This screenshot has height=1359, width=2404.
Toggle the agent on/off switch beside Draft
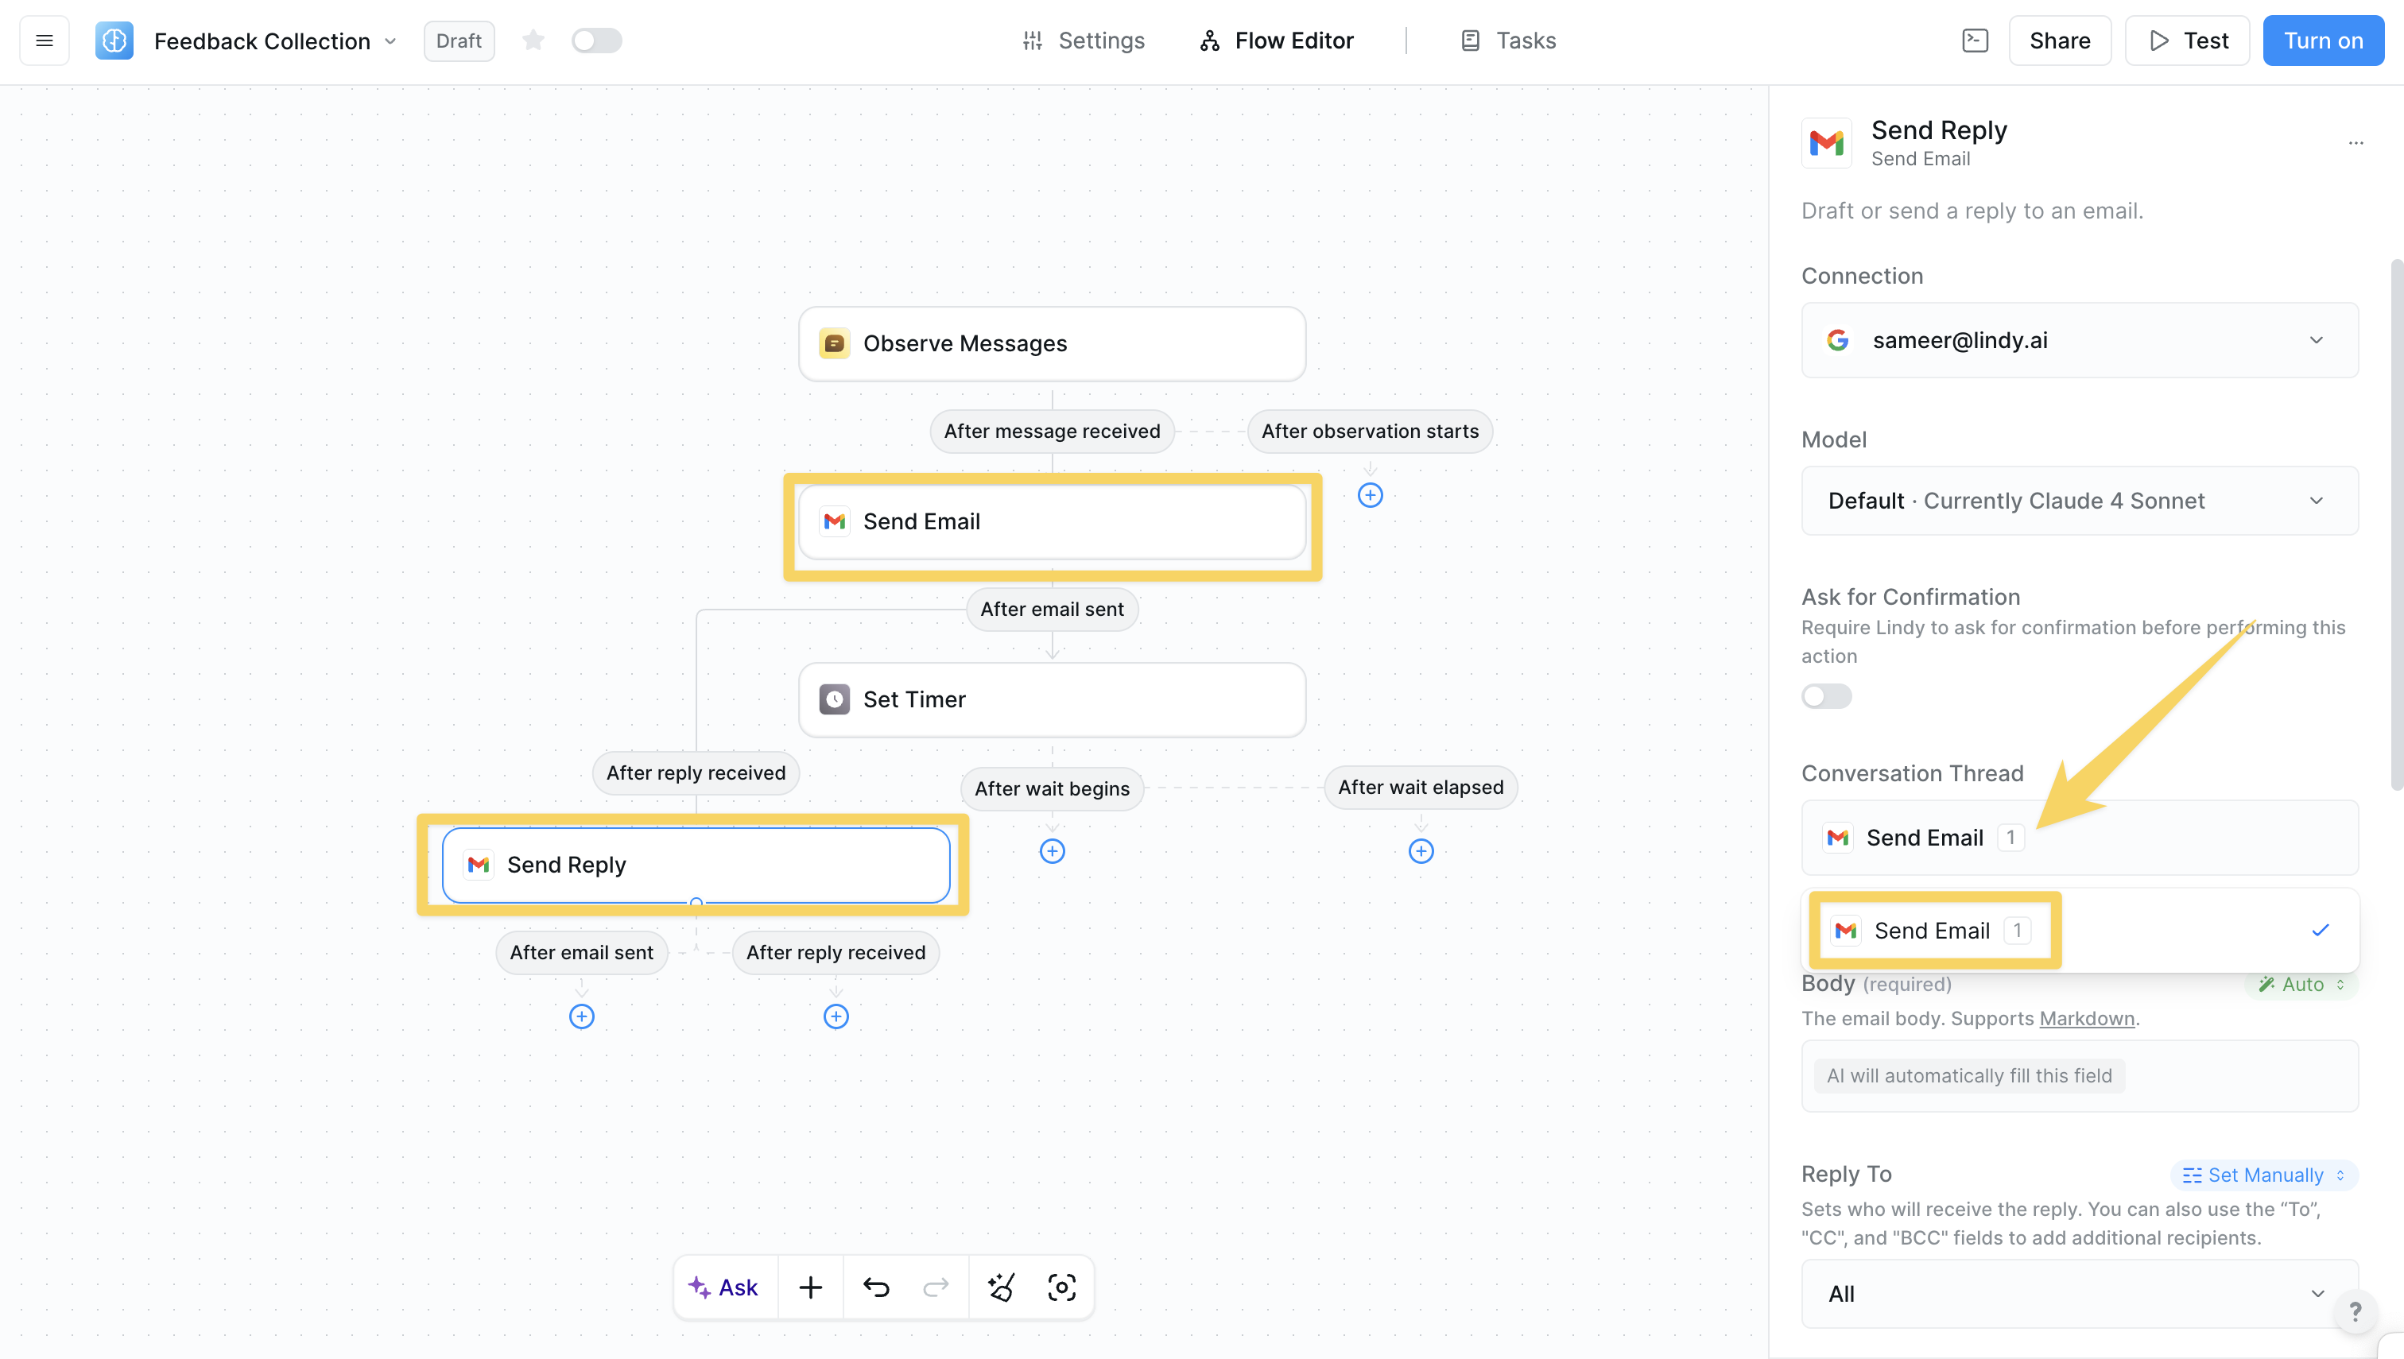coord(596,41)
